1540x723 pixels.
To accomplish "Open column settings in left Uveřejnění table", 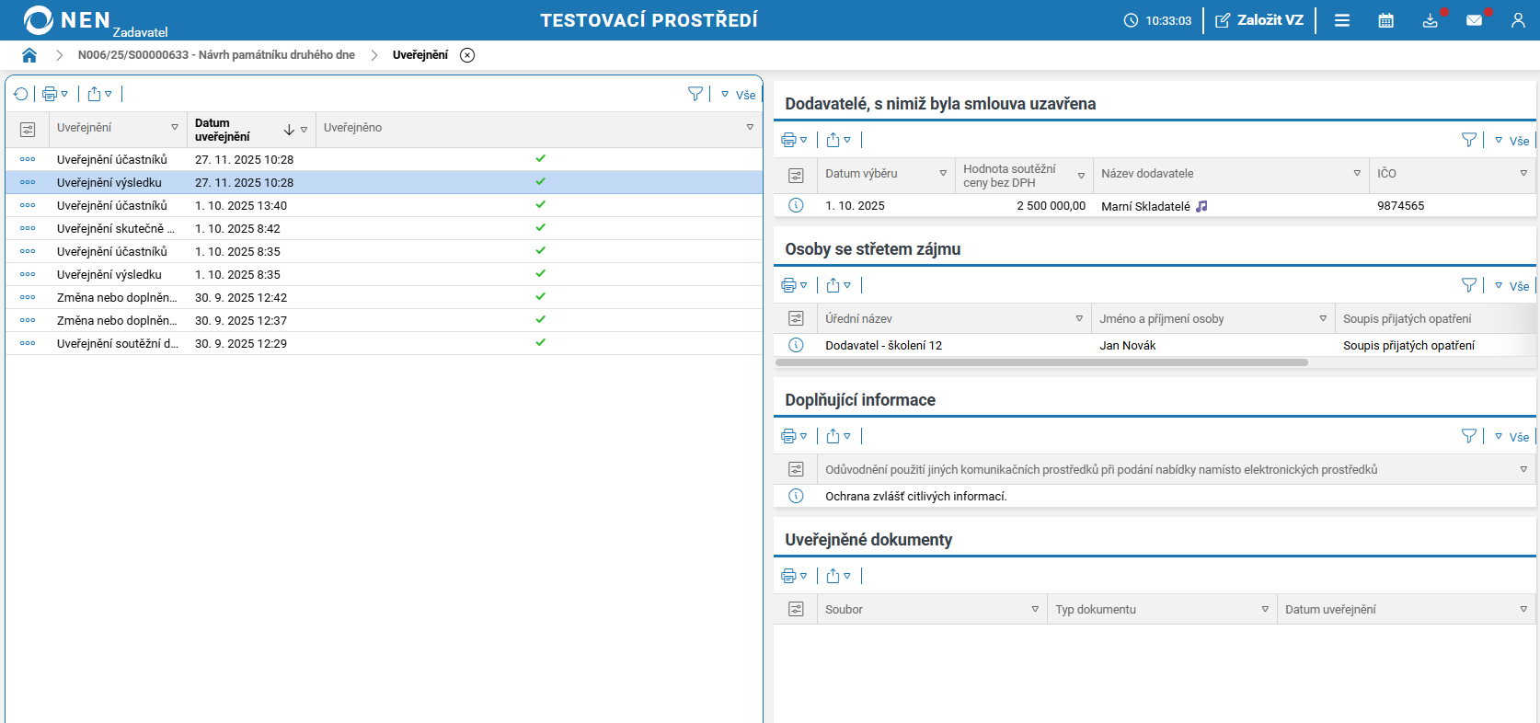I will (x=28, y=130).
